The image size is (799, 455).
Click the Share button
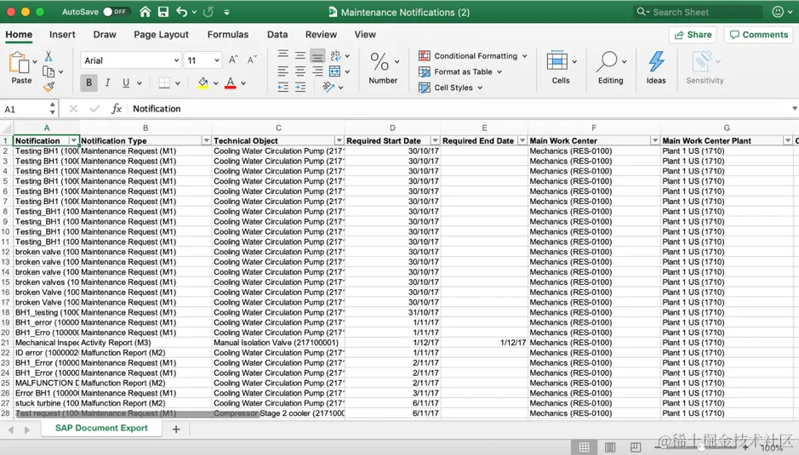[x=693, y=35]
